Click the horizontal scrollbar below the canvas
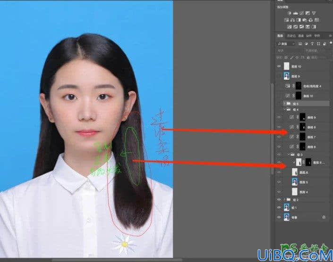 point(117,260)
